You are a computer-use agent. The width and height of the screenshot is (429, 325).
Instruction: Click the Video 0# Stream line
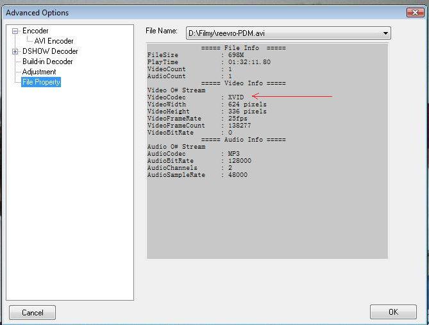[176, 90]
